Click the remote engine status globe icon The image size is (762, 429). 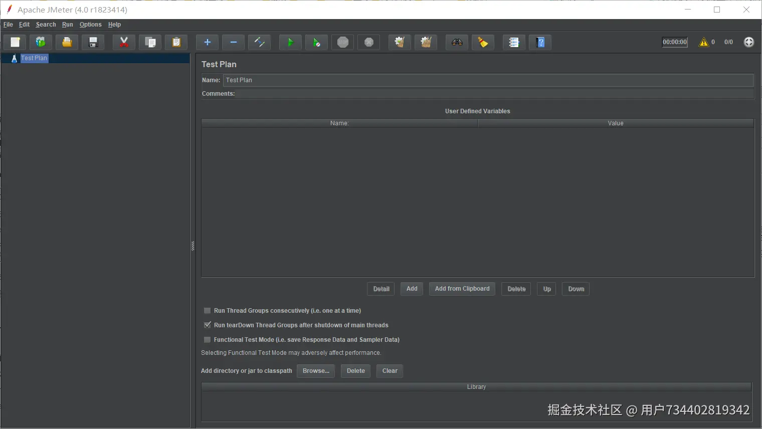point(748,42)
